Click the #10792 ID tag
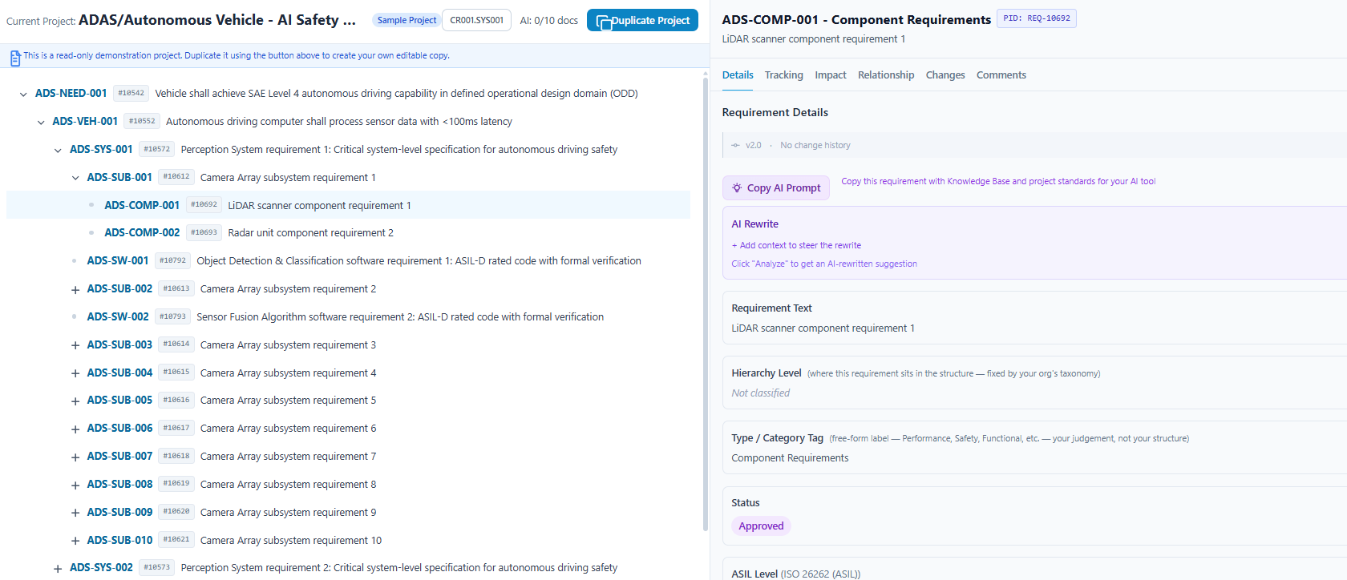 [x=172, y=260]
